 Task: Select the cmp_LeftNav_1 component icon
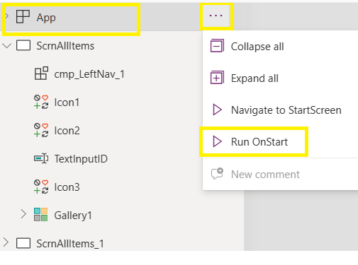coord(41,73)
